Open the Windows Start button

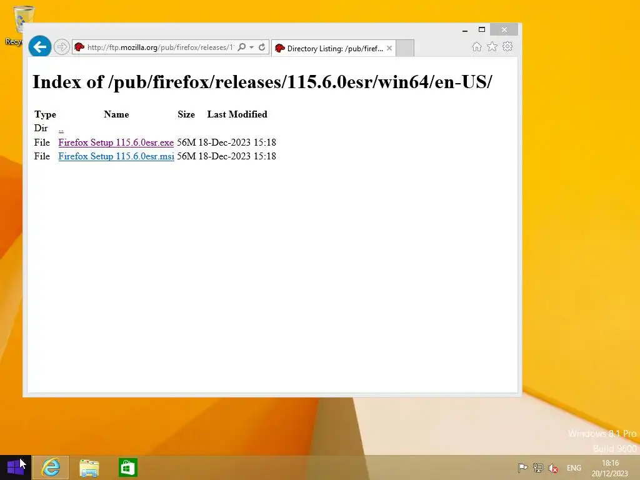pos(15,467)
